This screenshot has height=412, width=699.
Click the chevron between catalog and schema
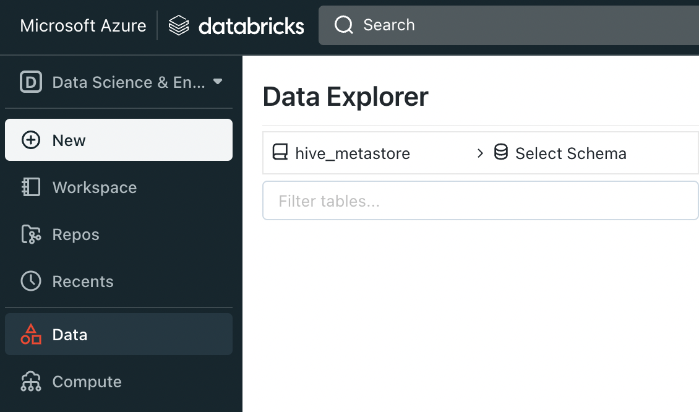[480, 153]
